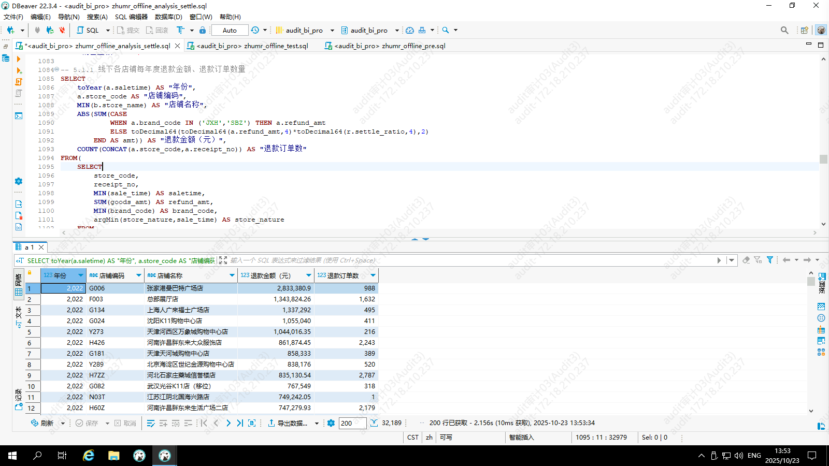Click the new database connection icon
Screen dimensions: 829x466
point(10,30)
